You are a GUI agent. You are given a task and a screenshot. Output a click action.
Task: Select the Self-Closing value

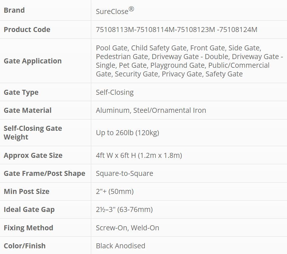115,92
